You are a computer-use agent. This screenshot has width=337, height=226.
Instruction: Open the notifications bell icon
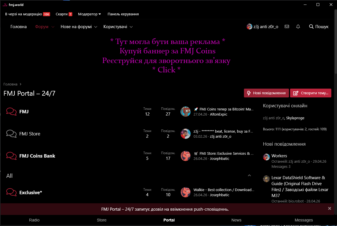298,27
